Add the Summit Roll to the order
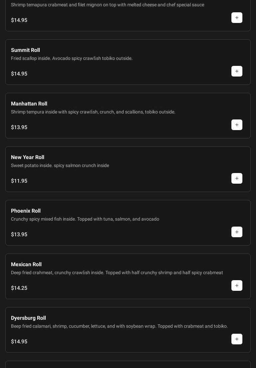 click(237, 71)
